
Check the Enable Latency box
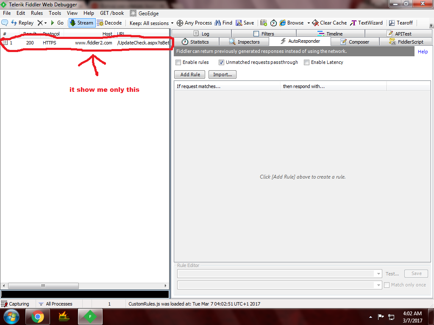(x=307, y=63)
